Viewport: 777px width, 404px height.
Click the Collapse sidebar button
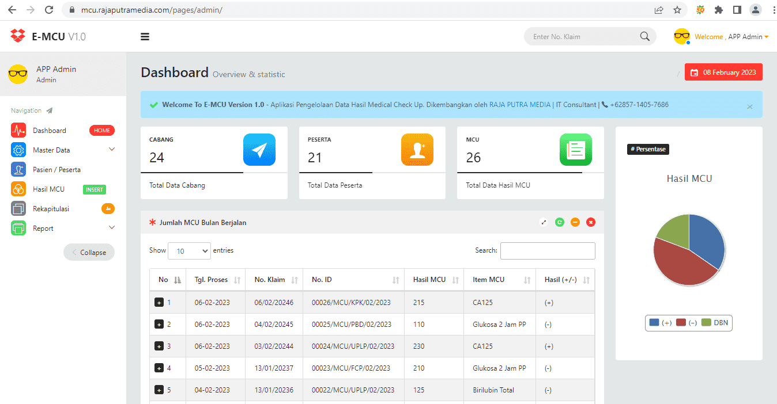point(89,251)
